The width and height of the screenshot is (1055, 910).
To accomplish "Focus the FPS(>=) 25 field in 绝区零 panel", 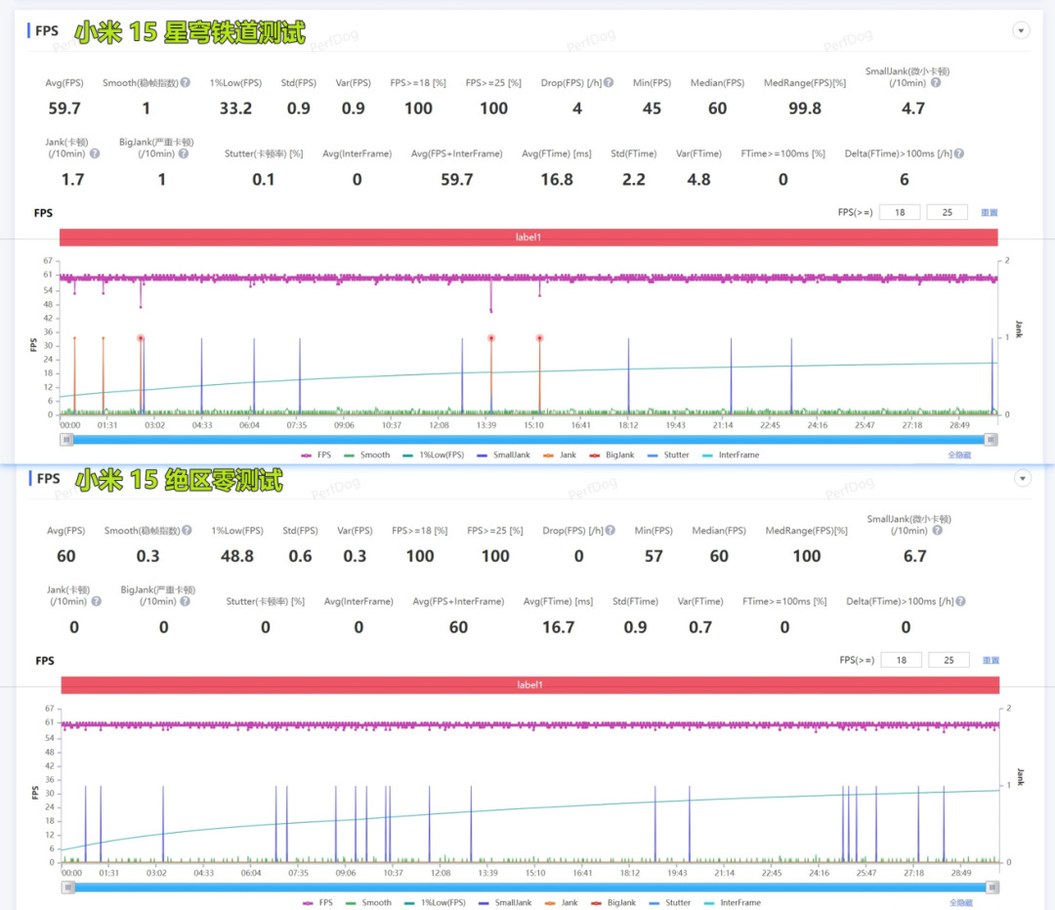I will (x=949, y=661).
